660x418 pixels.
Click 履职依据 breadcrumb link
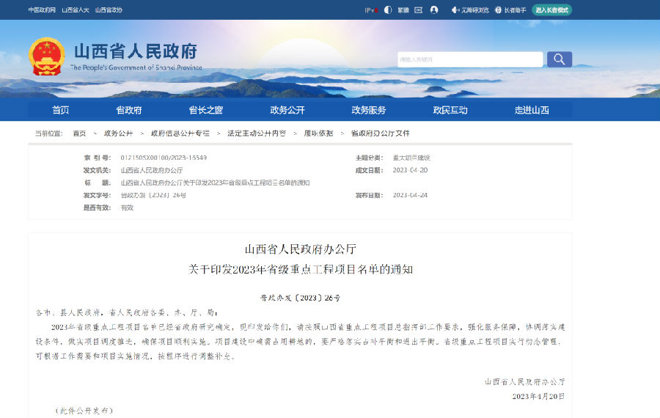318,133
